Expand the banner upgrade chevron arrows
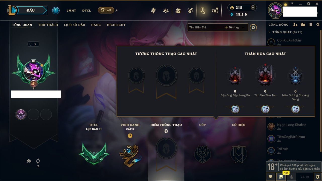 point(29,161)
